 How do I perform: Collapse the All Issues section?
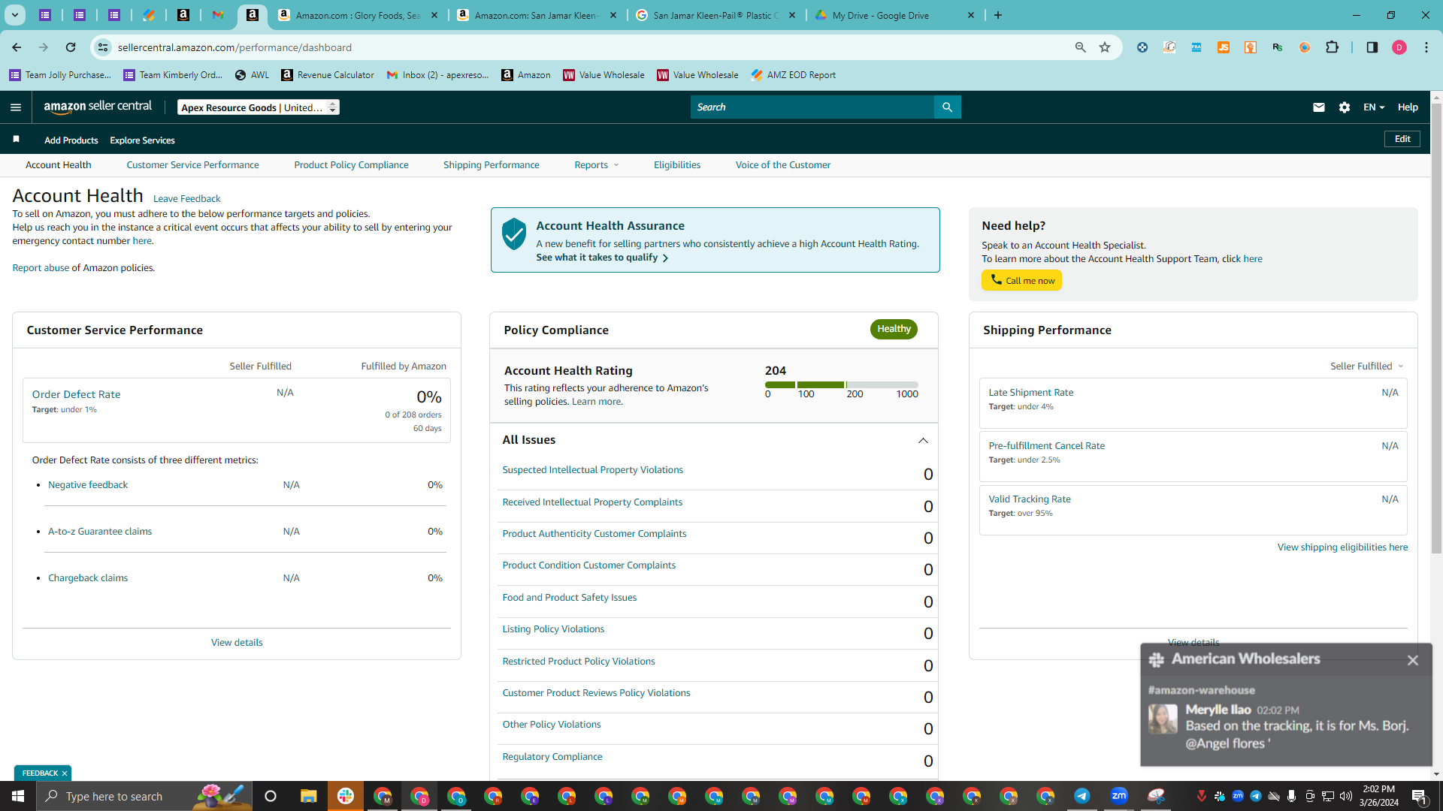923,441
